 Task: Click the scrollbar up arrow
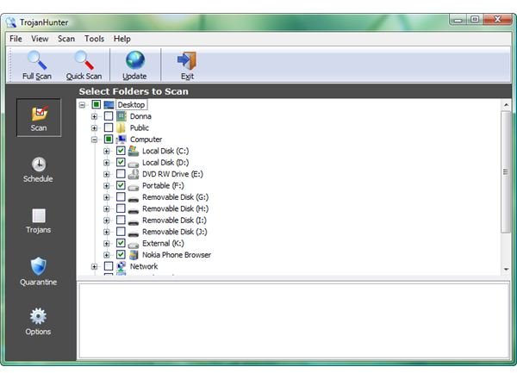click(x=506, y=105)
